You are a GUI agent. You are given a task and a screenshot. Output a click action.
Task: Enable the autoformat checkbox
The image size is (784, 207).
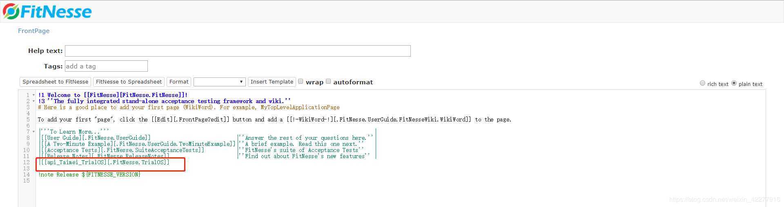(328, 81)
